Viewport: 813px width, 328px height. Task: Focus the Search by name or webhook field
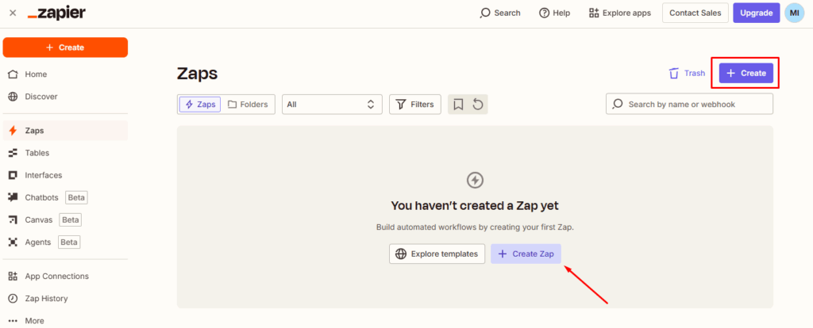coord(695,104)
